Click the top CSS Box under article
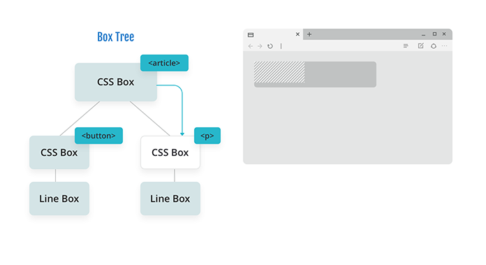Viewport: 486px width, 265px height. tap(116, 83)
